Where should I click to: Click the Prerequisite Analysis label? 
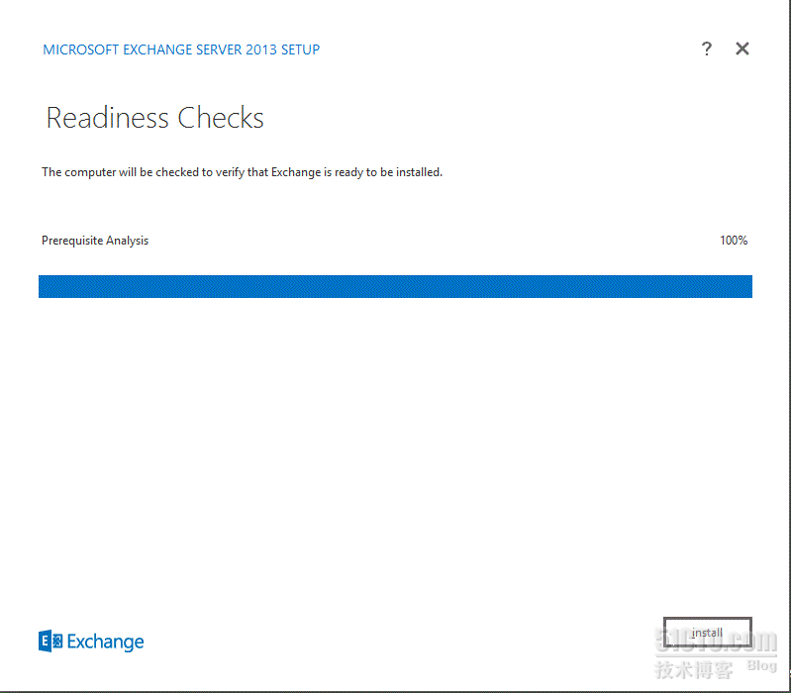[95, 241]
